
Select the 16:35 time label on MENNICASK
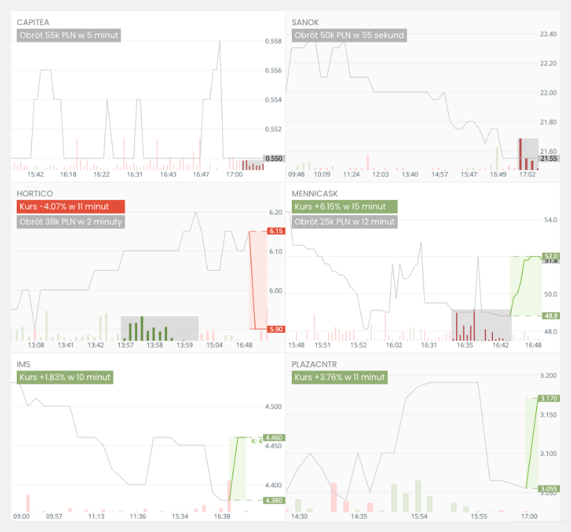[464, 345]
